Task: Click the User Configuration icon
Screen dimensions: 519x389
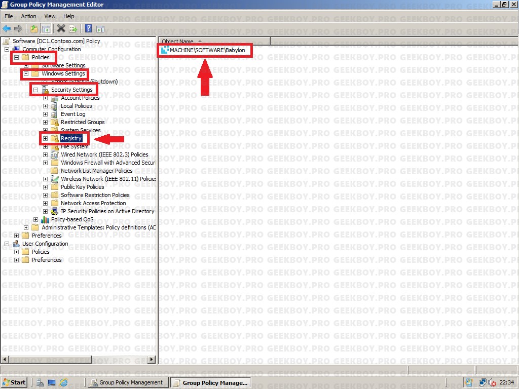Action: click(x=16, y=244)
